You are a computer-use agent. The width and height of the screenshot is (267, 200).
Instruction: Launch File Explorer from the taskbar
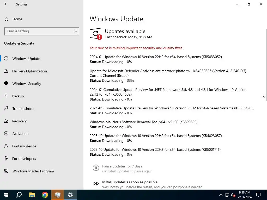[x=32, y=195]
